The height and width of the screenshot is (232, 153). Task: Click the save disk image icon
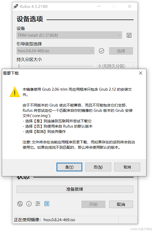click(x=129, y=35)
